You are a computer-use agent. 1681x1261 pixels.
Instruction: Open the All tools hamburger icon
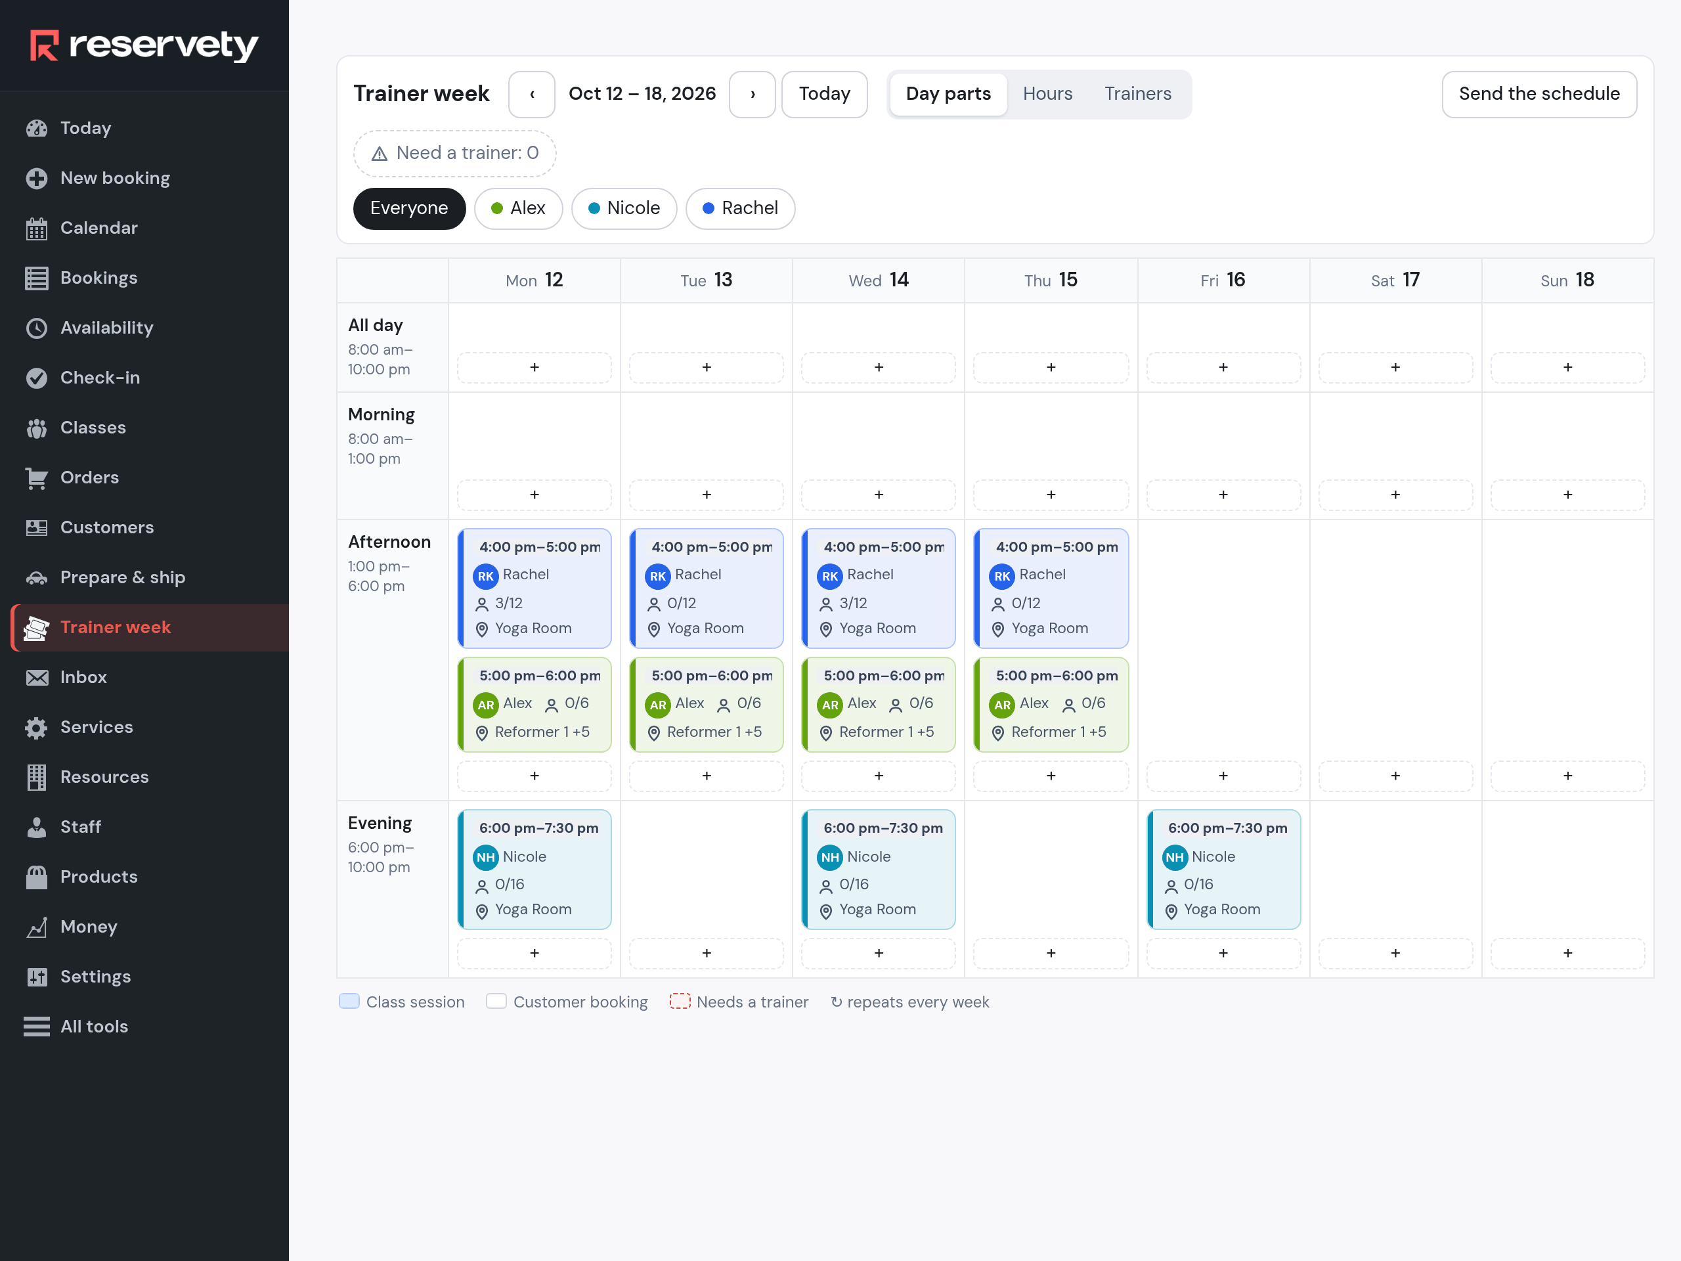click(x=37, y=1027)
